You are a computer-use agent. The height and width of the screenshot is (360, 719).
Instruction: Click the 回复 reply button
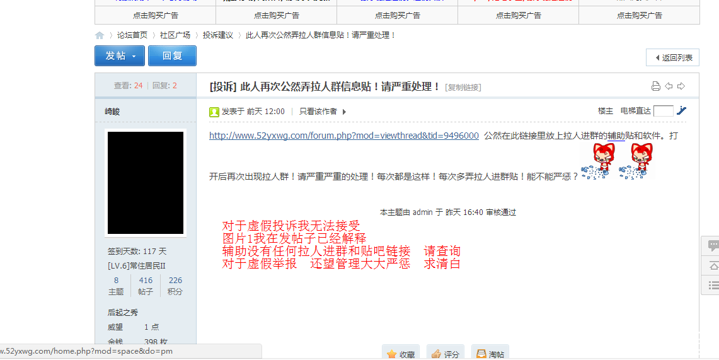pos(173,56)
